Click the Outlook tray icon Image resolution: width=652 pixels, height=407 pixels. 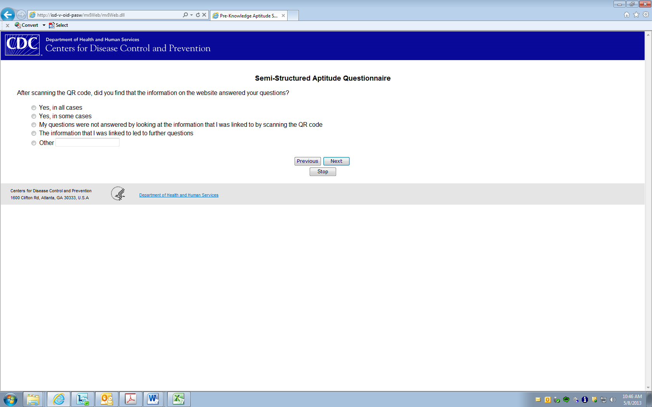click(548, 400)
